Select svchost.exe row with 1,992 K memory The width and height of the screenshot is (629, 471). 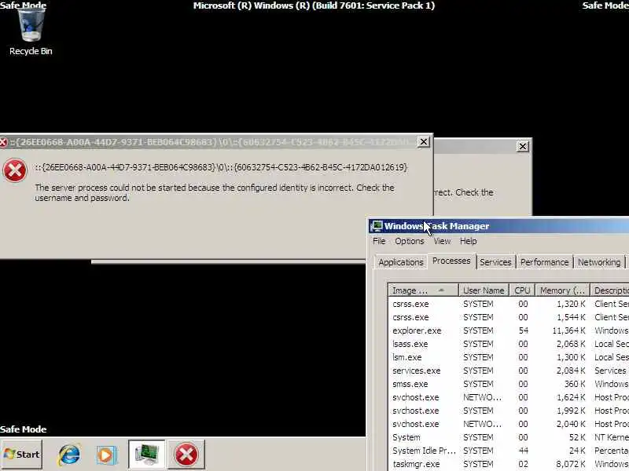coord(509,411)
